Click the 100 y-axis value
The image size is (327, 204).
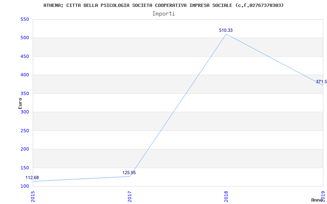point(25,186)
